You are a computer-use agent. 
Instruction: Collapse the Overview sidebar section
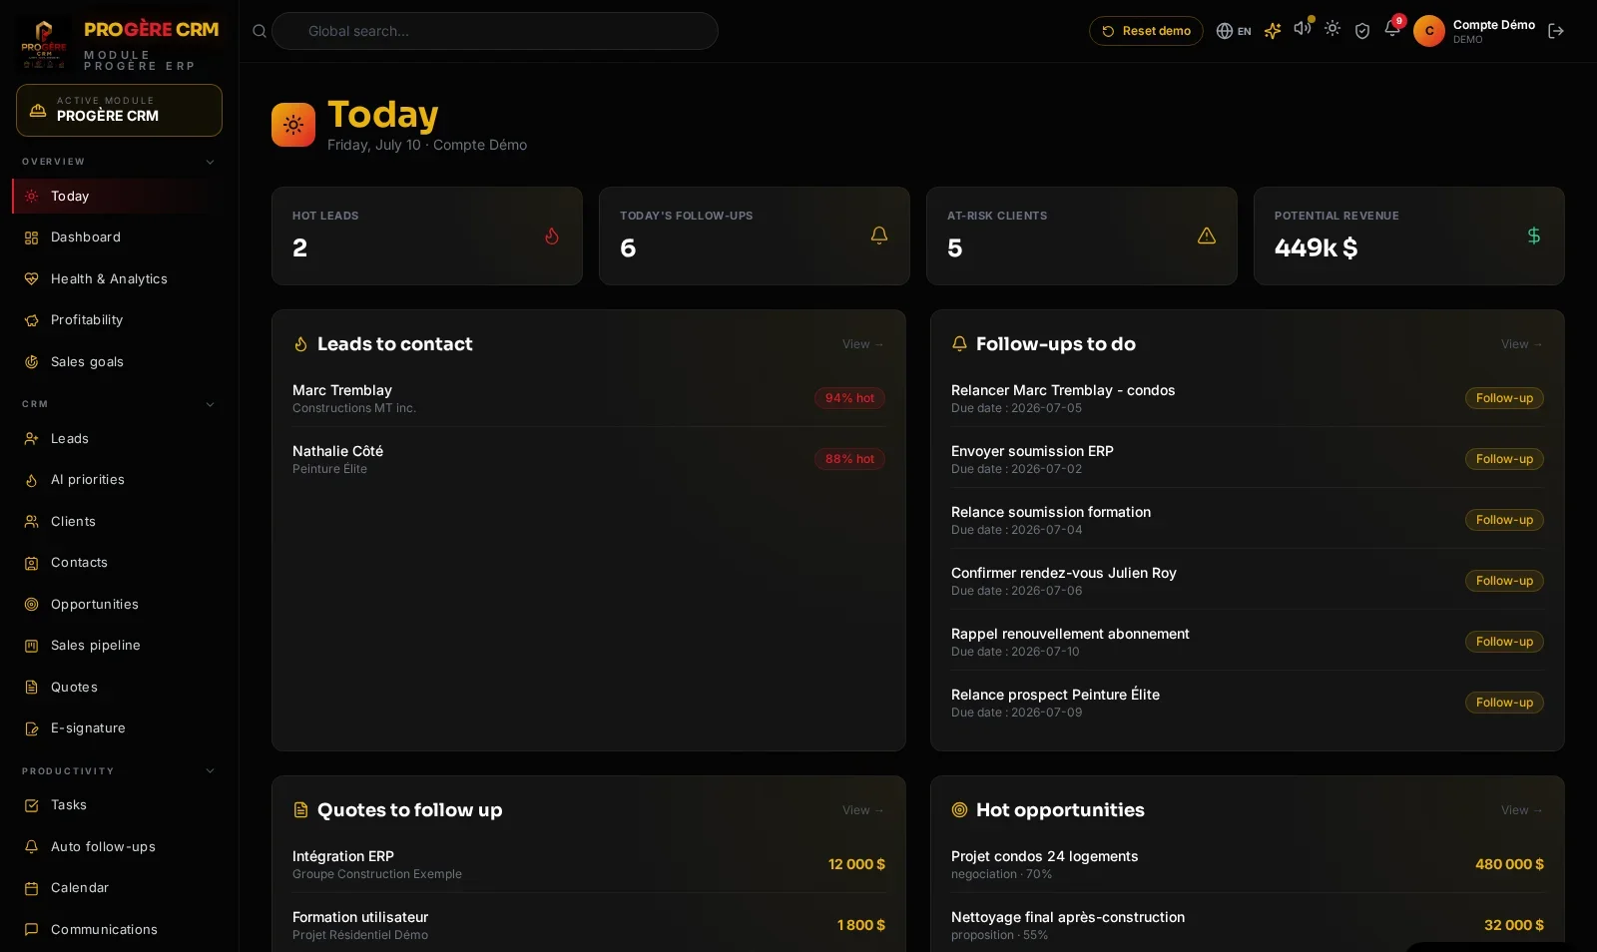point(210,162)
